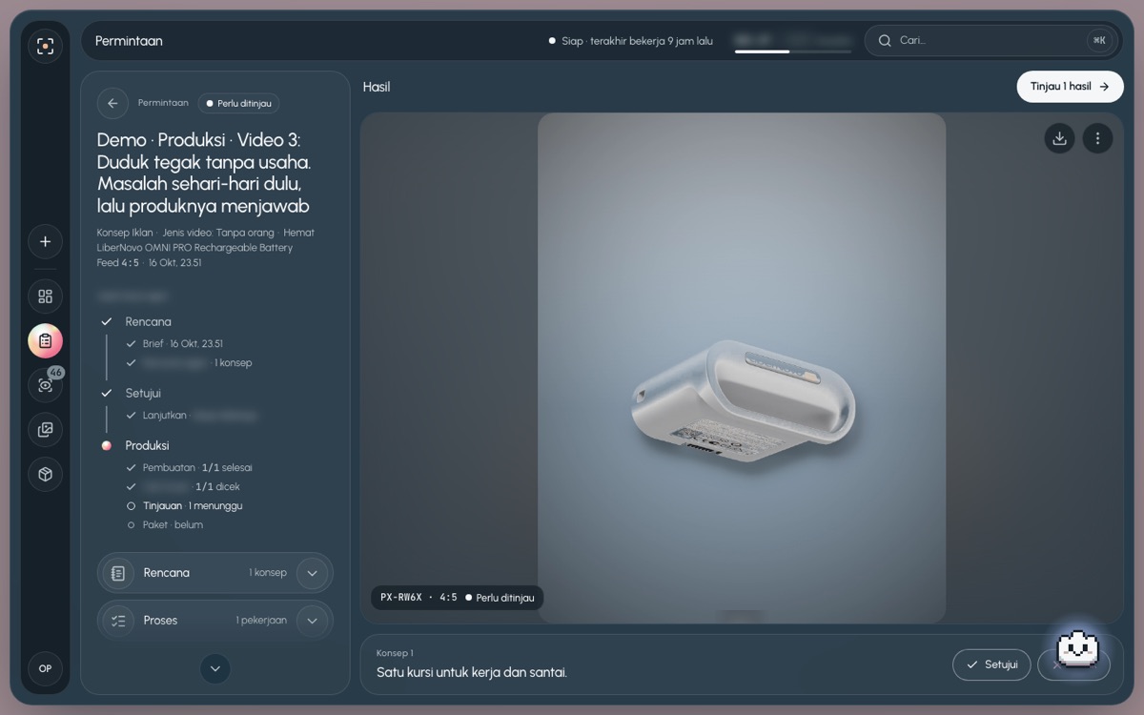Open the dashboard grid icon

click(x=45, y=296)
